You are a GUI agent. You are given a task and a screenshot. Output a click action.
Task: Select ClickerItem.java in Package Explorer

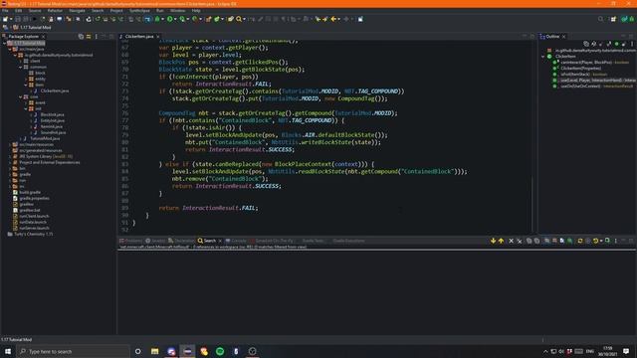55,90
